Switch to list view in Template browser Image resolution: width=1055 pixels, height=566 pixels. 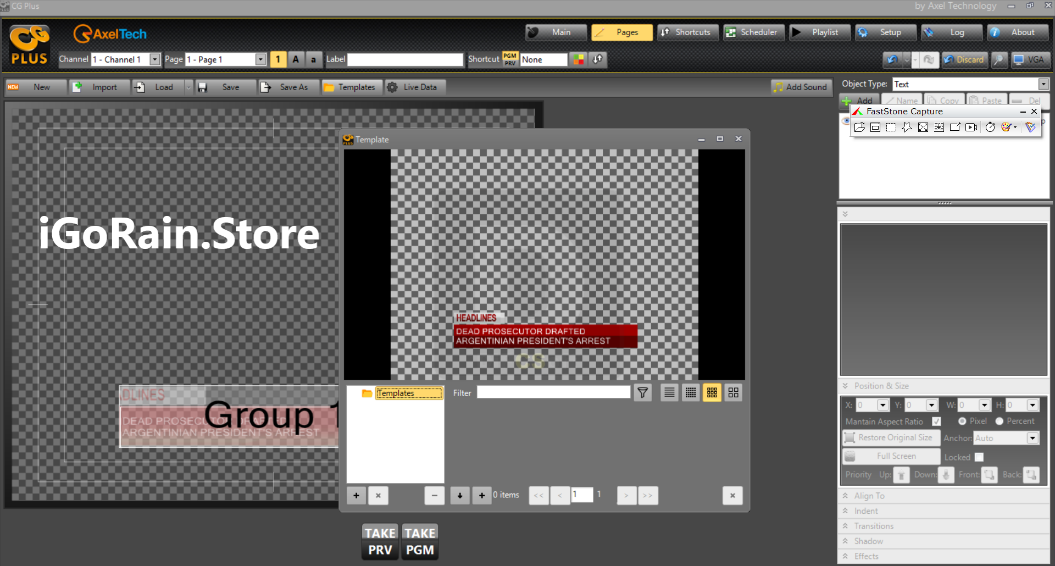tap(669, 392)
